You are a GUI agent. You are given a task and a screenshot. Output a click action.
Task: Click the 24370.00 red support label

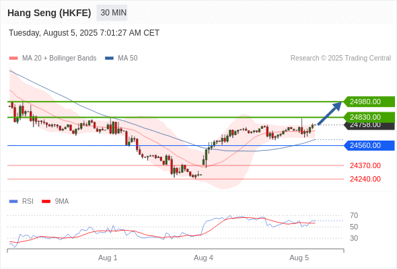(365, 165)
